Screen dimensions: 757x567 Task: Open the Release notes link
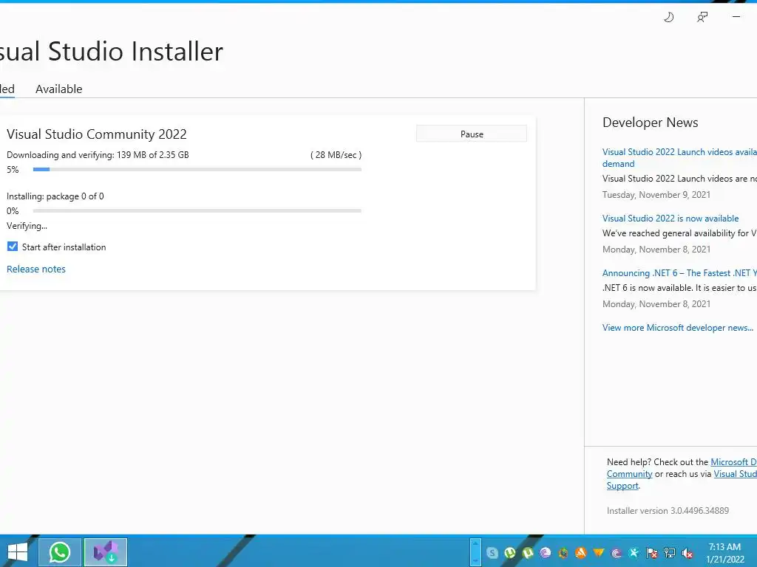[36, 269]
